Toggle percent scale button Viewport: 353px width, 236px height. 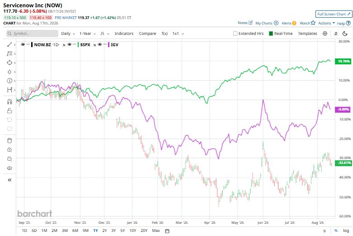pos(336,231)
